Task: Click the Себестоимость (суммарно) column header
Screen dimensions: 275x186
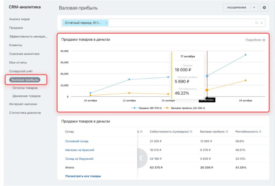Action: (x=169, y=132)
